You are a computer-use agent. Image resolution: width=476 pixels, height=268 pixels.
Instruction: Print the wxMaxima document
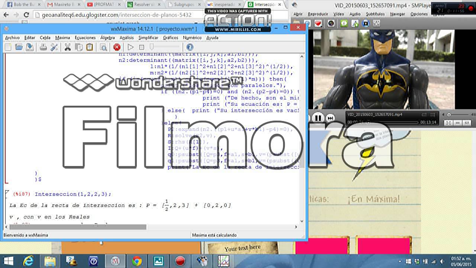[x=43, y=47]
